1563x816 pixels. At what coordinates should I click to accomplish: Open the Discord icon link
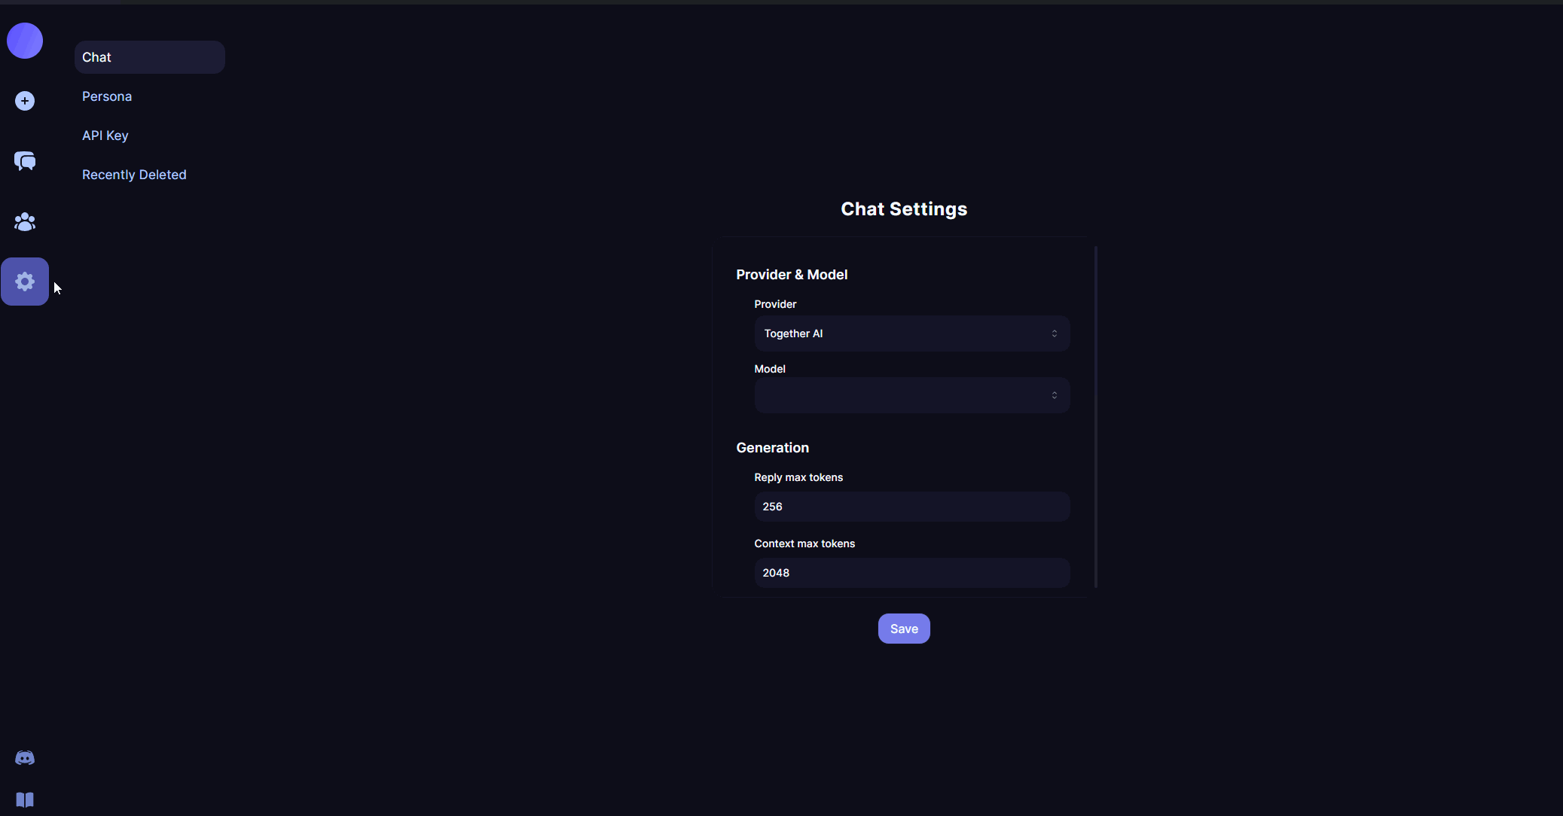25,758
